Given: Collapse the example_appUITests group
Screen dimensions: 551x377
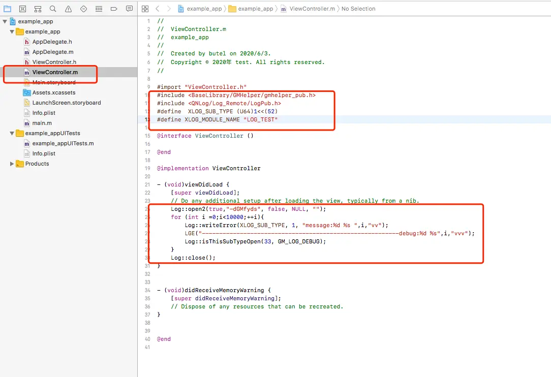Looking at the screenshot, I should tap(12, 133).
